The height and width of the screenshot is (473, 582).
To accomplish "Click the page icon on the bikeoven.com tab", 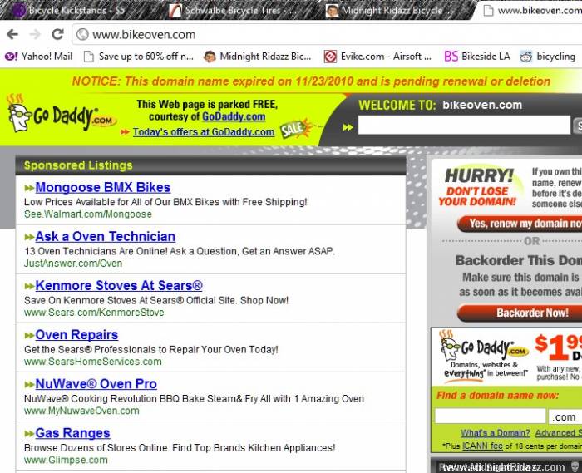I will coord(489,11).
